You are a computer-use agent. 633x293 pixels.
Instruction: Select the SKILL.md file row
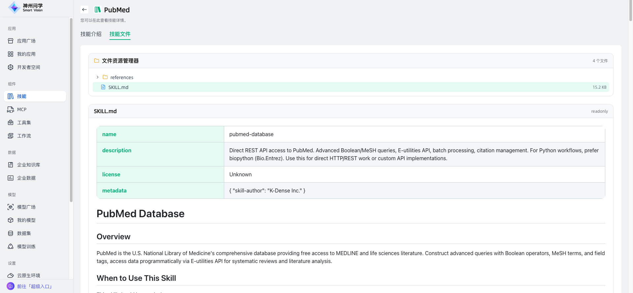351,87
